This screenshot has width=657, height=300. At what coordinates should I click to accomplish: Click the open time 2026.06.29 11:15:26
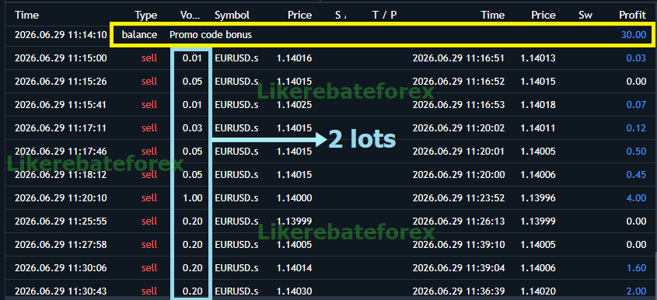coord(61,82)
